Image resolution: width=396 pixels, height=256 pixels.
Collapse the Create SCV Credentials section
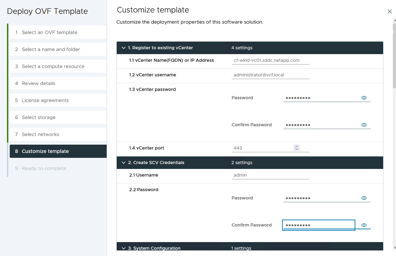[124, 163]
